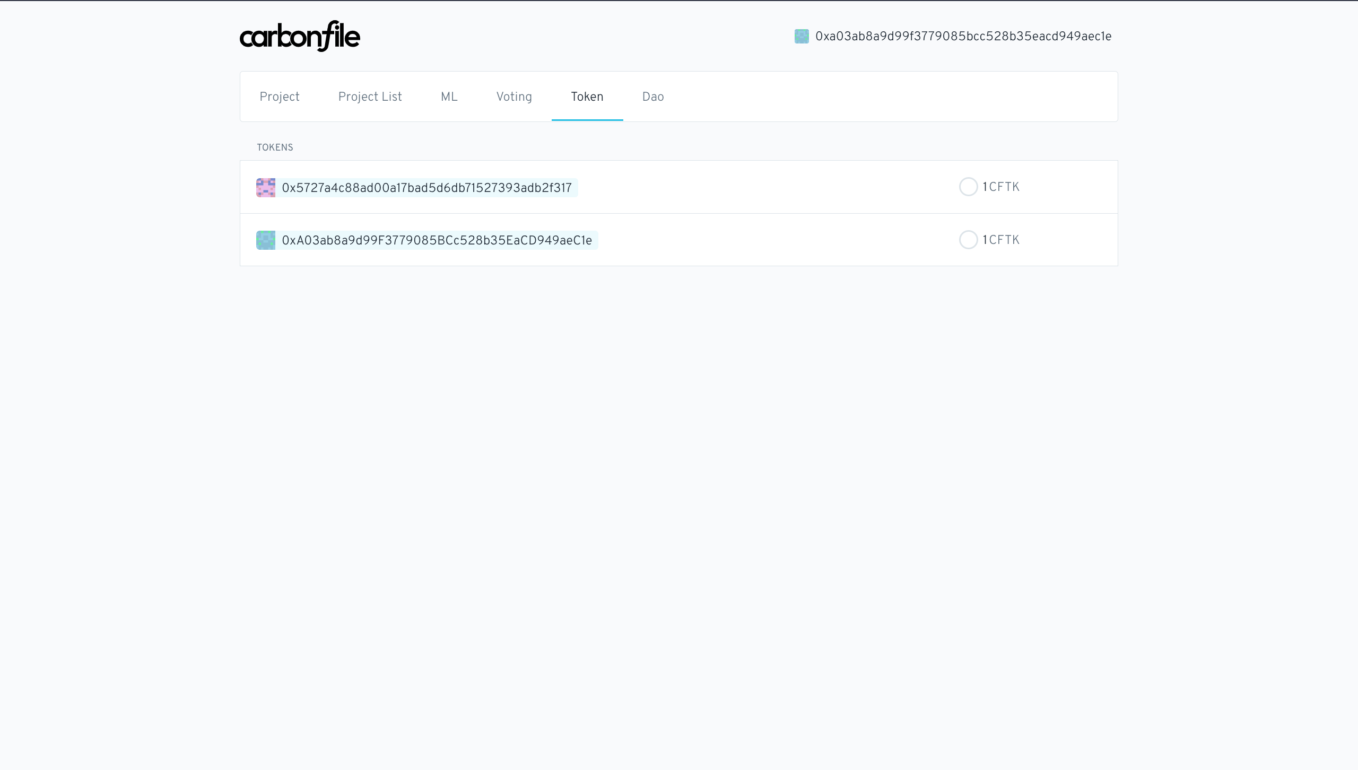The image size is (1358, 770).
Task: Open the ML tab
Action: [x=449, y=97]
